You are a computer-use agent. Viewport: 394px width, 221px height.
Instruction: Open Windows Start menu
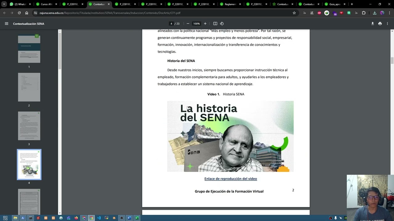(x=5, y=218)
